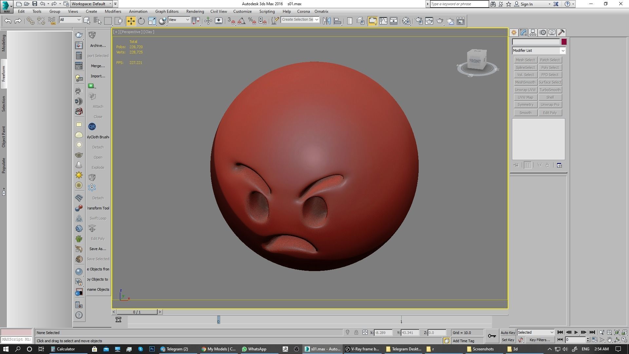Open Render Setup dialog
Screen dimensions: 629x354
tap(419, 21)
